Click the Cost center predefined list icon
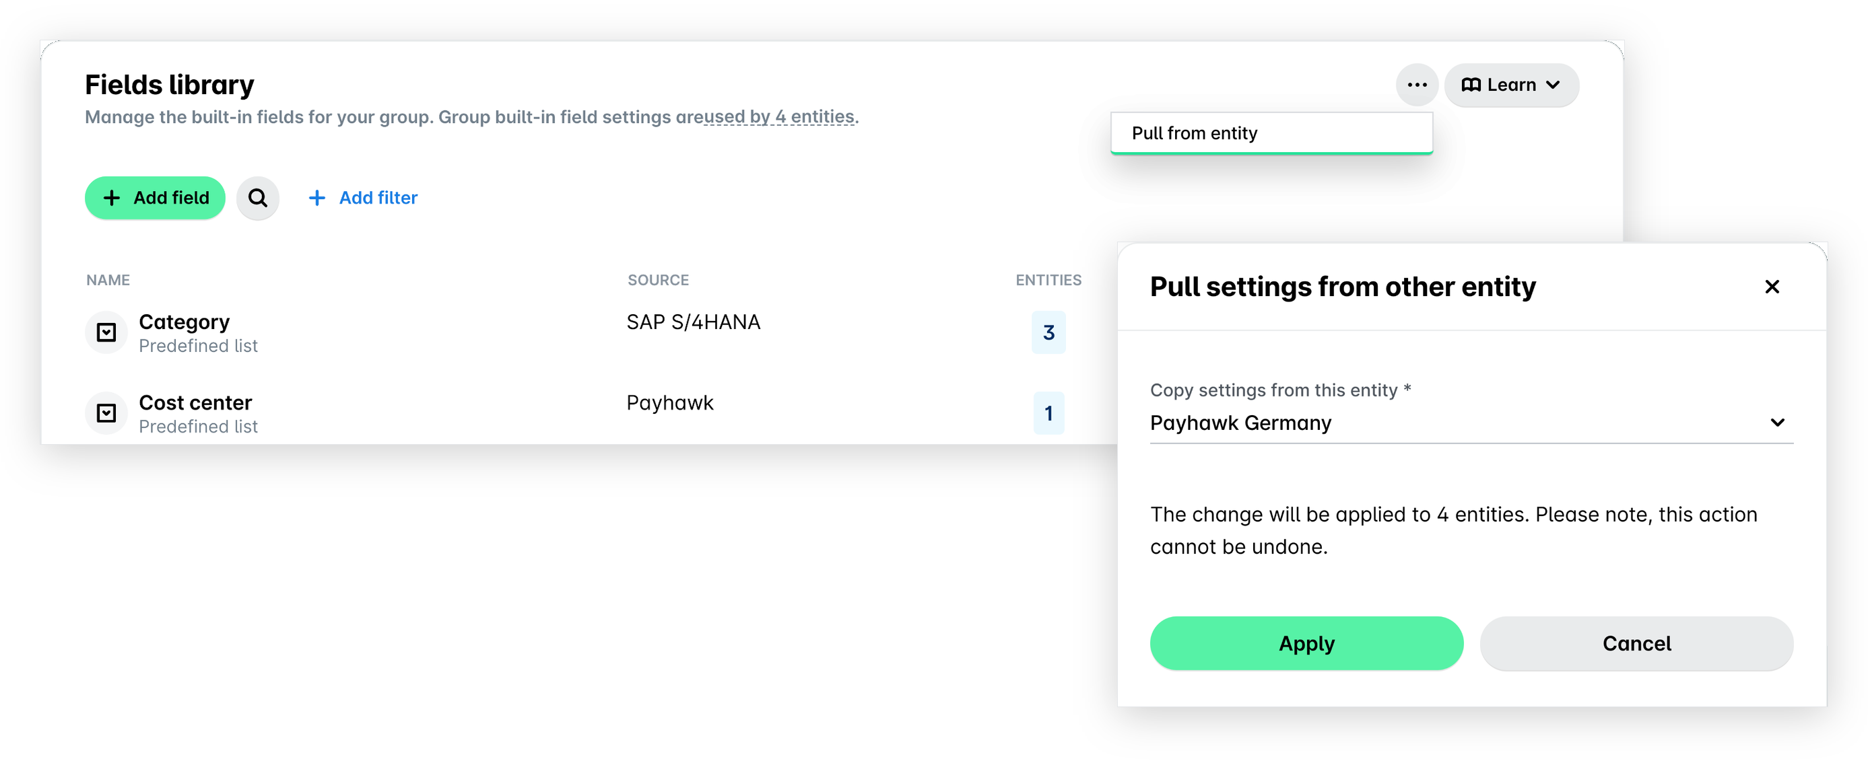This screenshot has height=763, width=1868. click(106, 413)
